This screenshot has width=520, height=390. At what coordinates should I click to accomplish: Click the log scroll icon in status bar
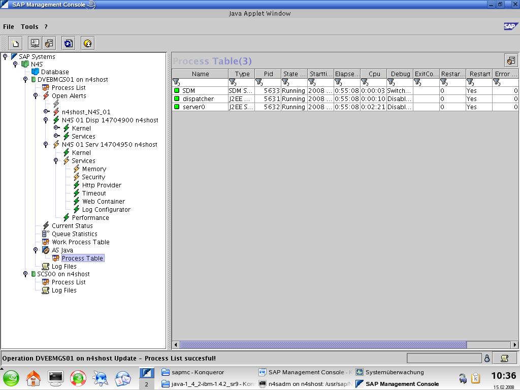504,359
